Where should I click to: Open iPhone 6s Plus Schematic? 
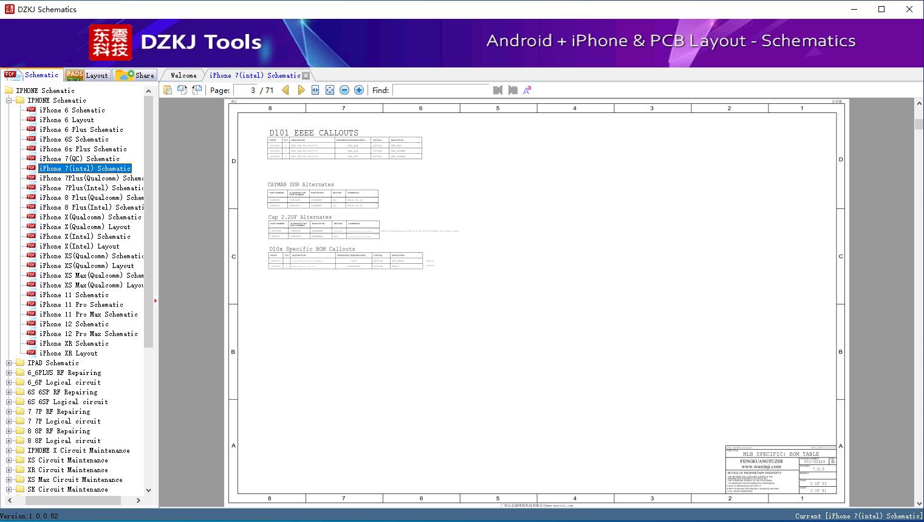(83, 149)
